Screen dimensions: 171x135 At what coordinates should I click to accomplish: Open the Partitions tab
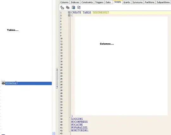pos(149,2)
